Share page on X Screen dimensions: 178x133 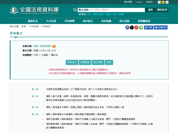tap(132, 28)
